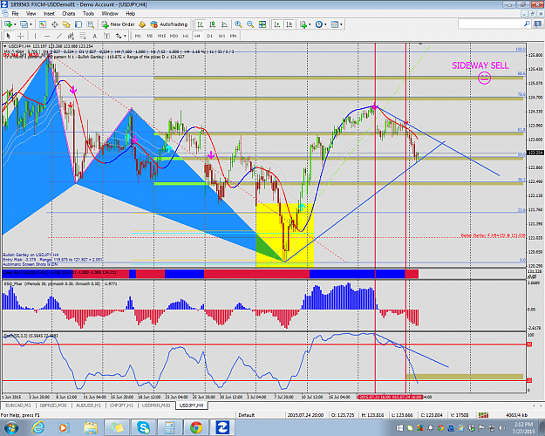Switch to M1 timeframe

[x=138, y=36]
